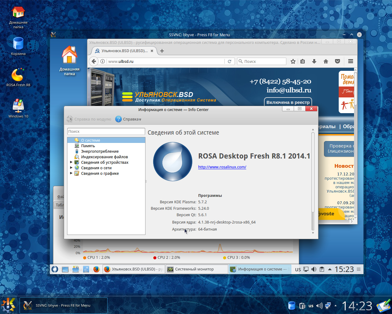The height and width of the screenshot is (314, 392).
Task: Open the inner panel settings menu icon
Action: click(x=359, y=269)
